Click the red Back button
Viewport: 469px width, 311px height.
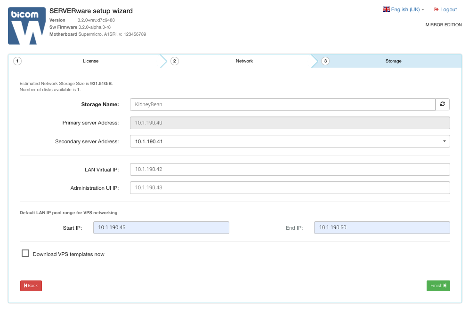point(31,286)
